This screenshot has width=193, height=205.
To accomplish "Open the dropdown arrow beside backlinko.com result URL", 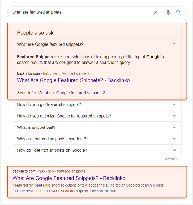I will point(88,171).
